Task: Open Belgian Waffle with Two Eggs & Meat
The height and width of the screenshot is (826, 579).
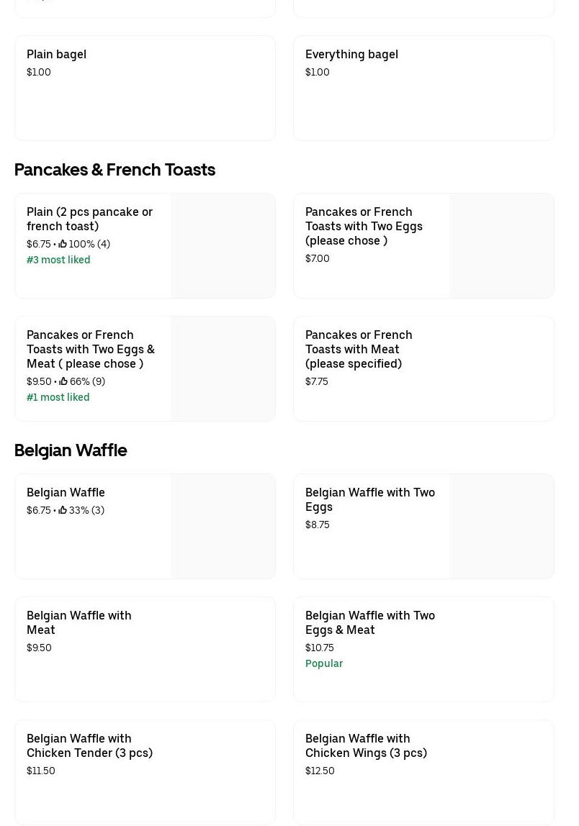Action: point(370,622)
